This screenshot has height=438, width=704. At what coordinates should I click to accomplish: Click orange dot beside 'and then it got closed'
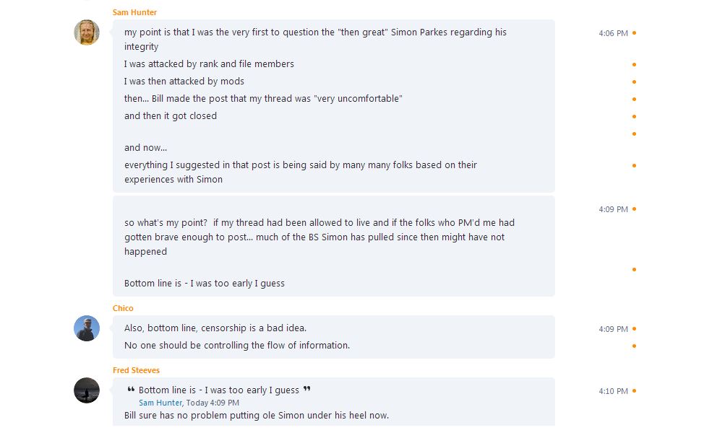pos(634,117)
